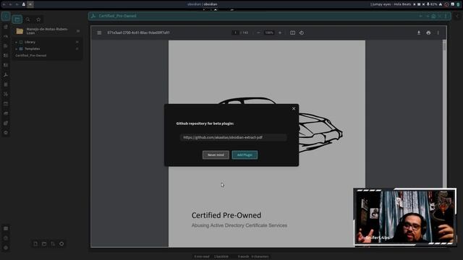Image resolution: width=463 pixels, height=260 pixels.
Task: Create new note icon at sidebar bottom
Action: coord(35,244)
